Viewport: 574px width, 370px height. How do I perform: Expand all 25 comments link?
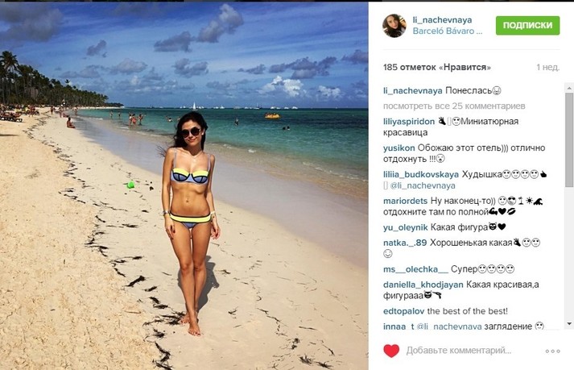[x=454, y=106]
